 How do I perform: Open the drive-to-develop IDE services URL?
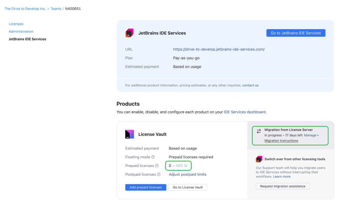pos(219,49)
